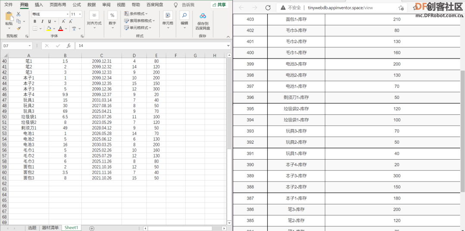The width and height of the screenshot is (465, 231).
Task: Open the clipboard 剪贴板 dialog launcher
Action: click(27, 36)
